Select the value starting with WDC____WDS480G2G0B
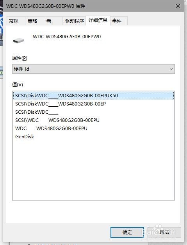Screen dimensions: 187x245 pyautogui.click(x=93, y=129)
